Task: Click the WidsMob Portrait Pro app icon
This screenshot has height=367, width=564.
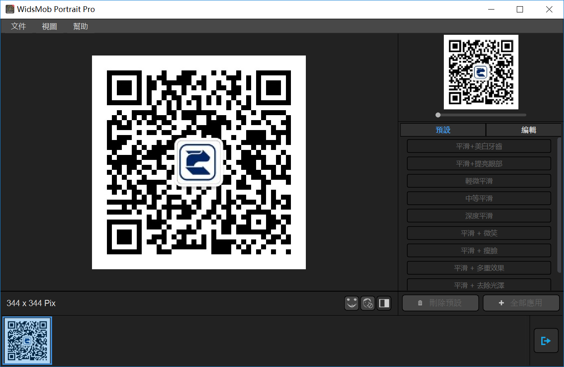Action: click(10, 9)
